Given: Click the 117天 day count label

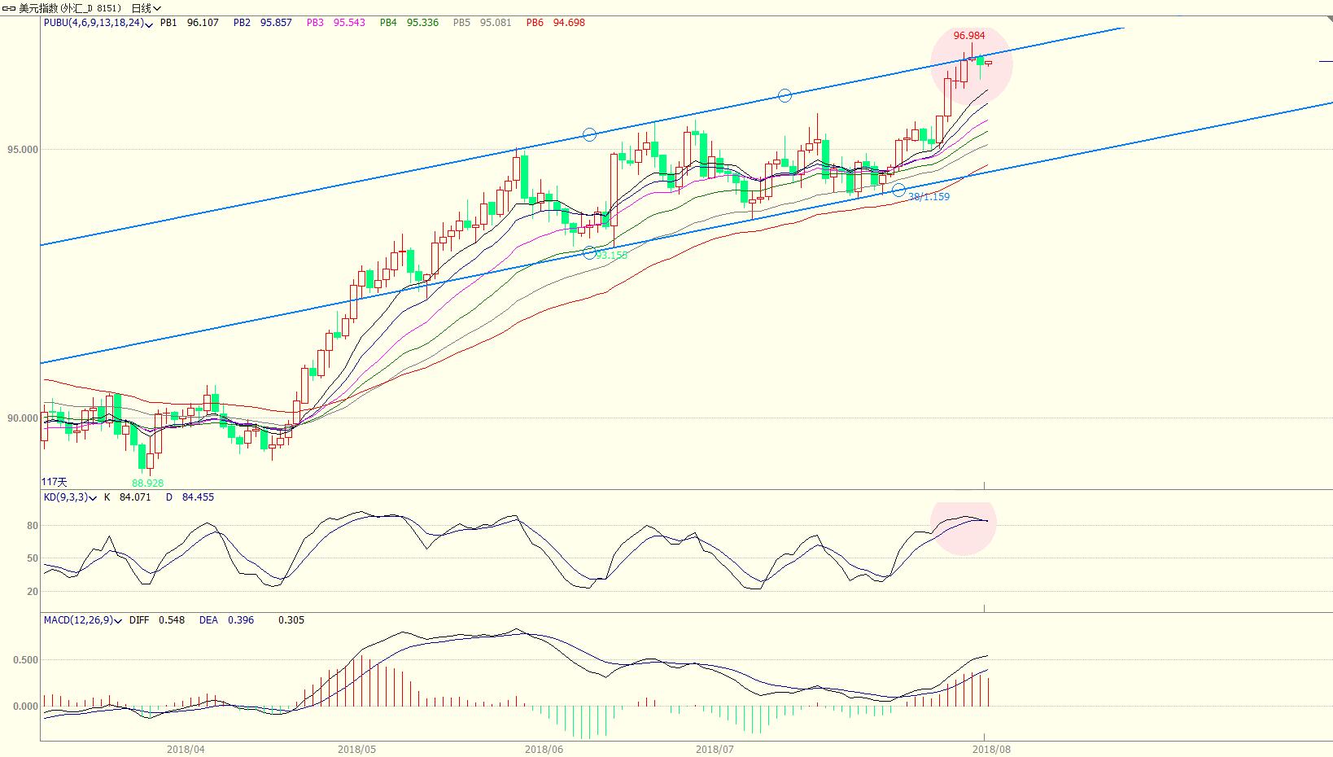Looking at the screenshot, I should [55, 483].
